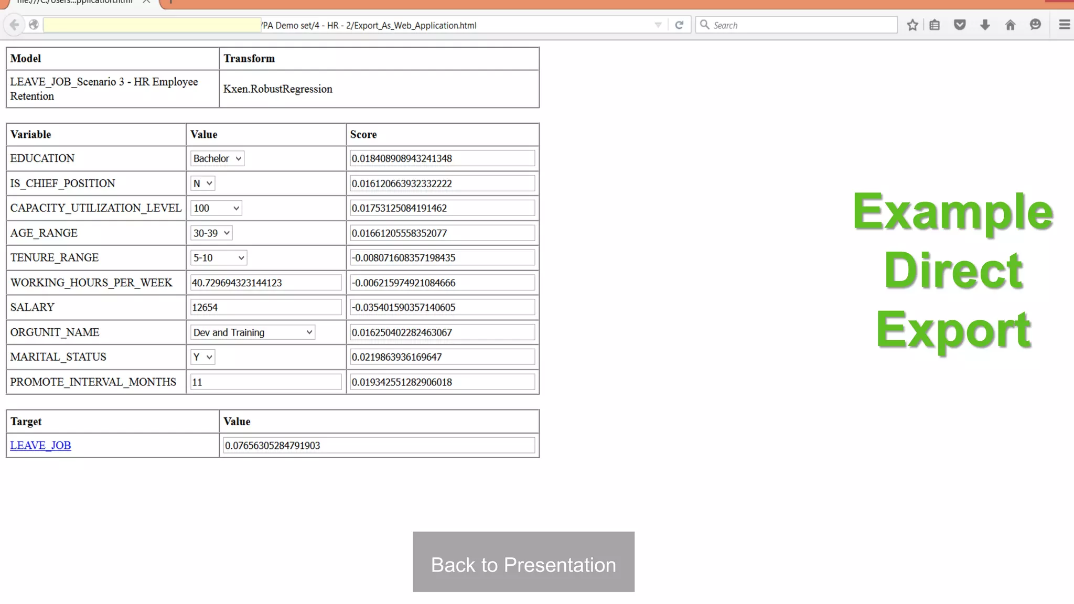Click the SALARY variable label
The width and height of the screenshot is (1074, 604).
33,307
